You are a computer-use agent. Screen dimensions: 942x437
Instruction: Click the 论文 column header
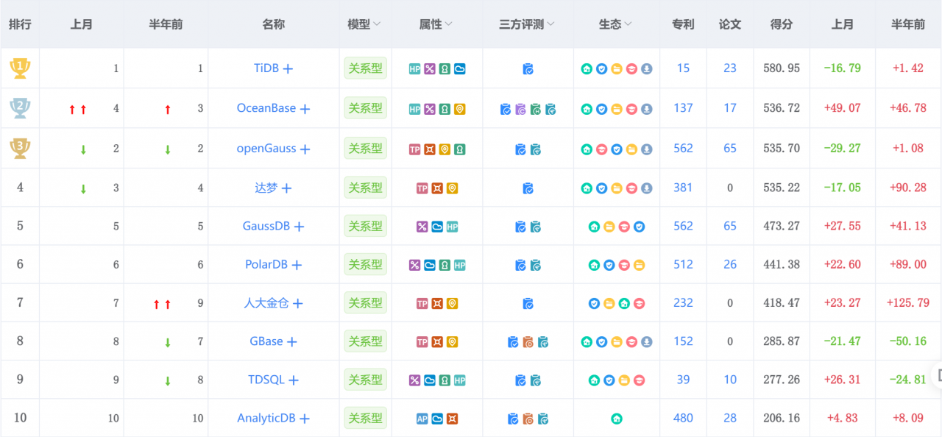pos(730,24)
